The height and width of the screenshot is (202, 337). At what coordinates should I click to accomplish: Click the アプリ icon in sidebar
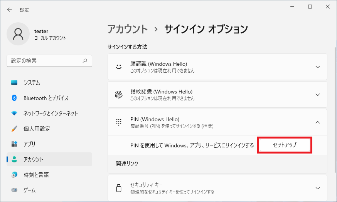(x=14, y=144)
